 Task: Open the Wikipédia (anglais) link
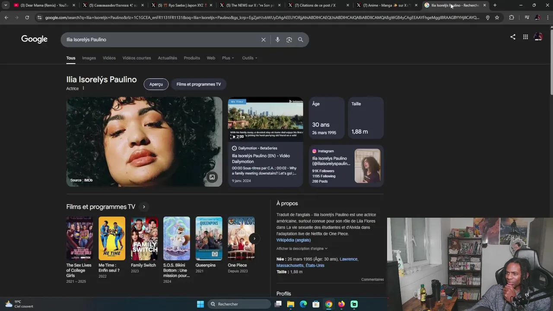pyautogui.click(x=293, y=240)
